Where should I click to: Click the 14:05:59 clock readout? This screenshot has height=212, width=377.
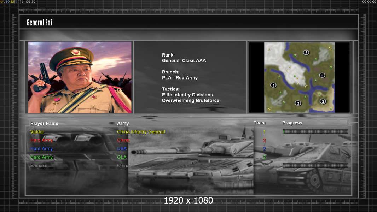pos(29,2)
